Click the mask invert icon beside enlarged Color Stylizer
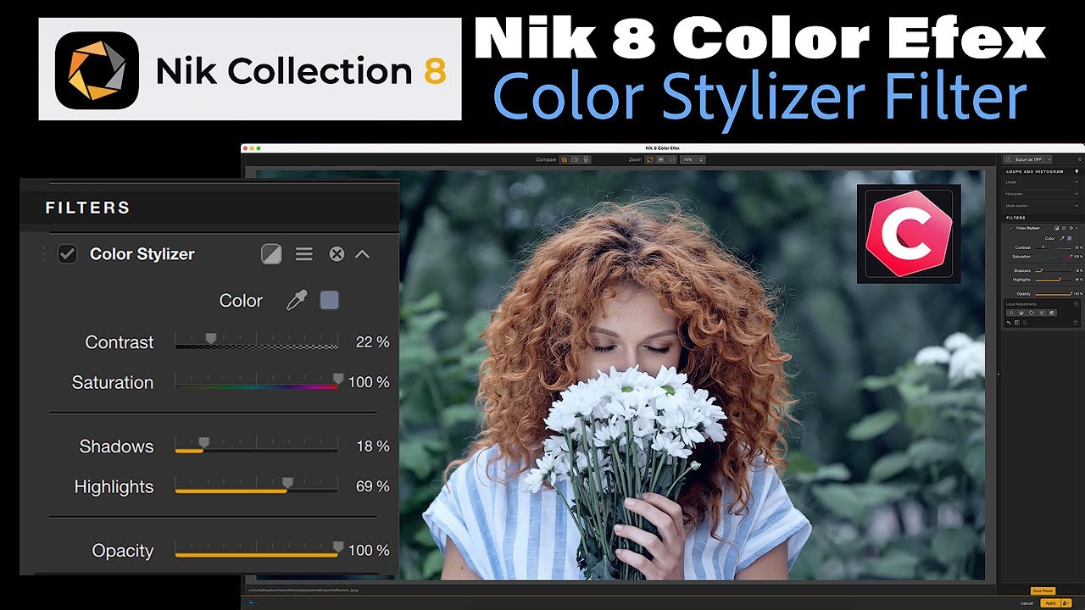This screenshot has width=1085, height=610. click(x=271, y=254)
